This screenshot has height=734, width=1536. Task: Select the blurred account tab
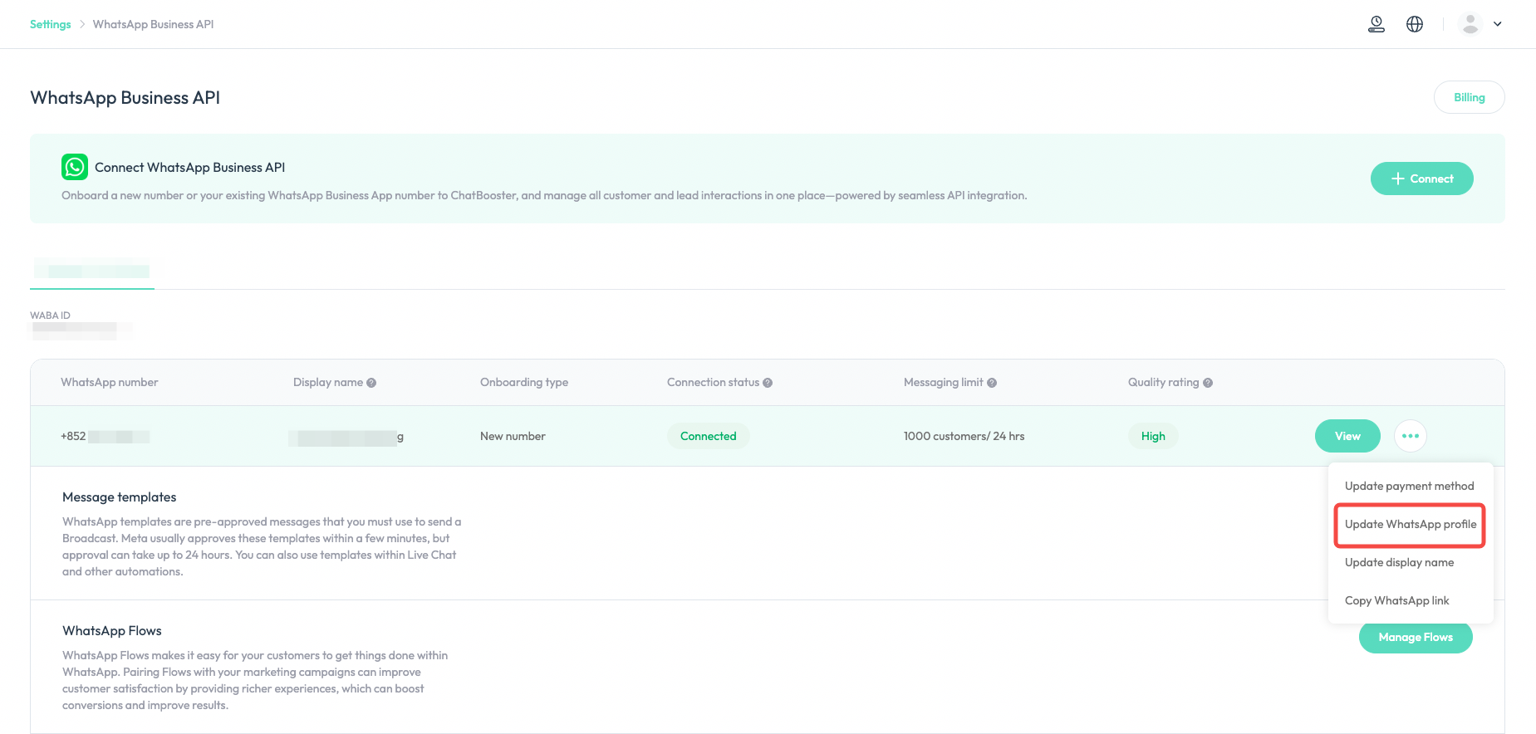tap(92, 271)
